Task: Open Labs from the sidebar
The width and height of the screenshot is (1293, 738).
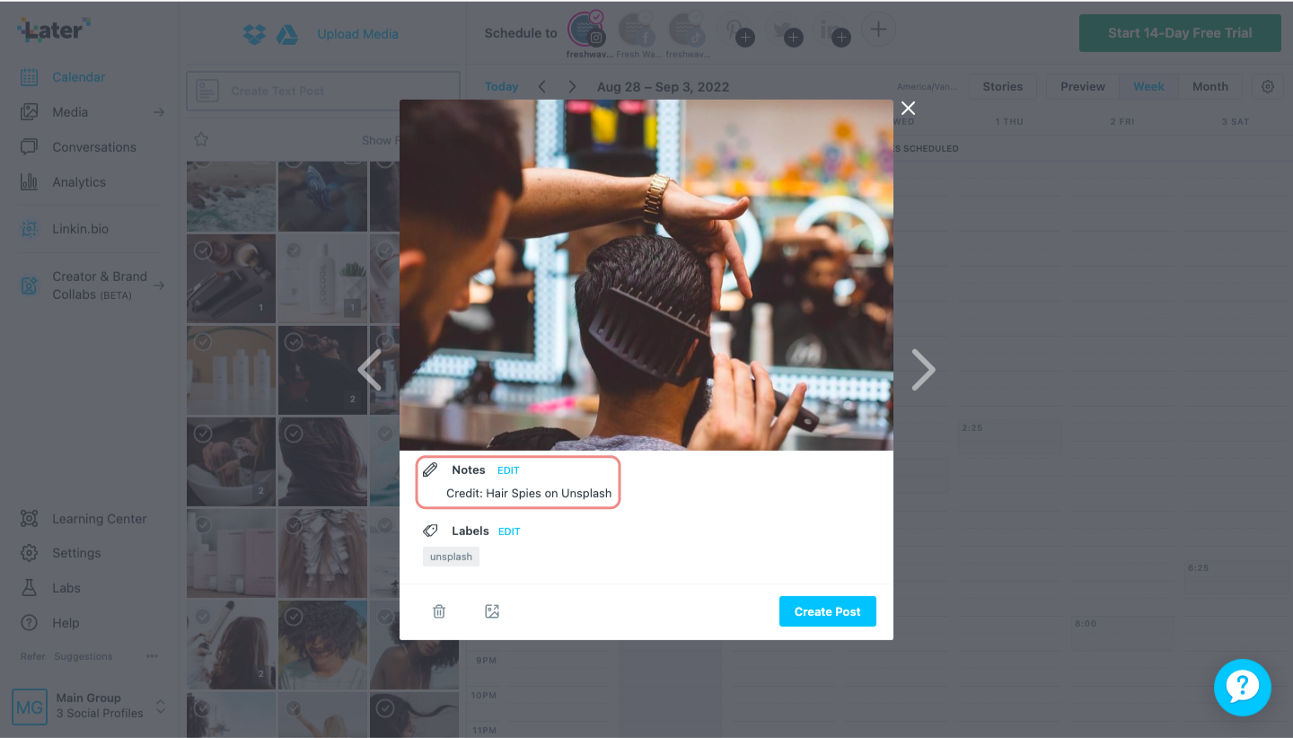Action: tap(50, 588)
